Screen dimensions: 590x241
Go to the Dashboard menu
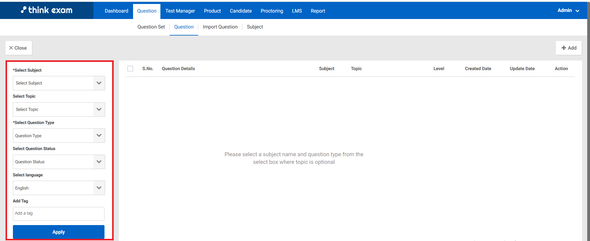[116, 11]
